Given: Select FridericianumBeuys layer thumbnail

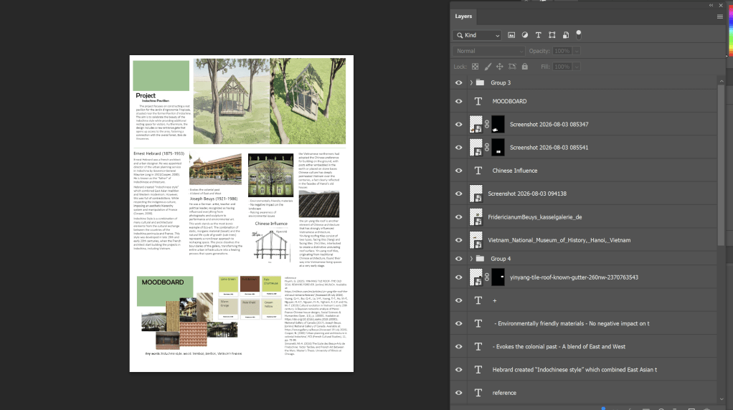Looking at the screenshot, I should [x=476, y=217].
